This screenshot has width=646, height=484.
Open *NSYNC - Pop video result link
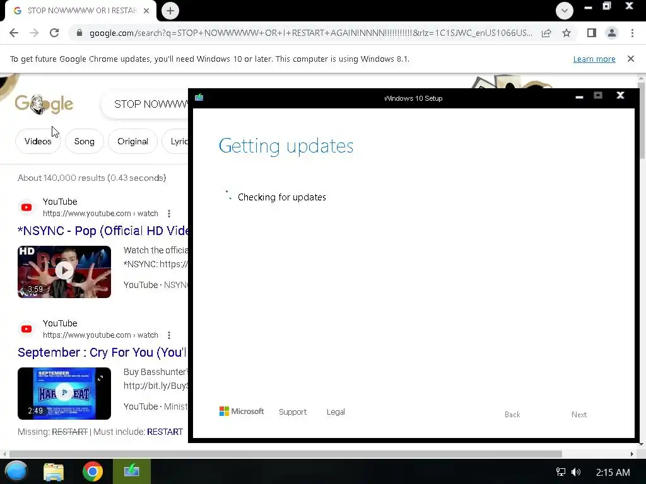103,231
